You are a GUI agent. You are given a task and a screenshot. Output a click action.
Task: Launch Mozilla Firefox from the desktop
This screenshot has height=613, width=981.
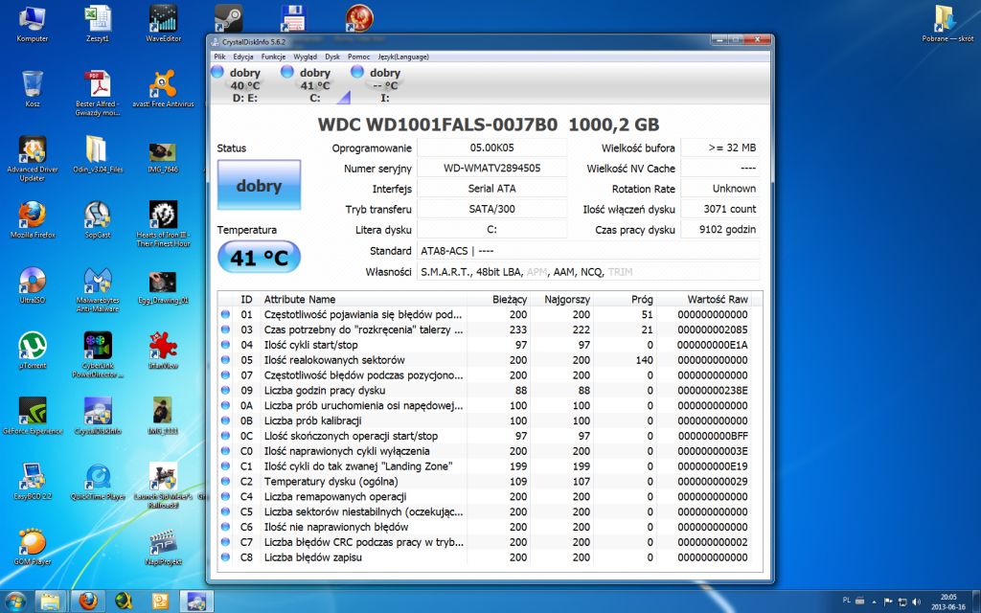[32, 219]
